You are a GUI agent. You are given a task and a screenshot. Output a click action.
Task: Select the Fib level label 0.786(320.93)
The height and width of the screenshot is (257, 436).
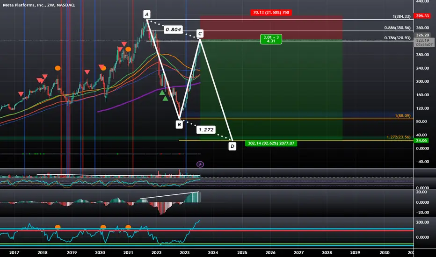[x=397, y=38]
